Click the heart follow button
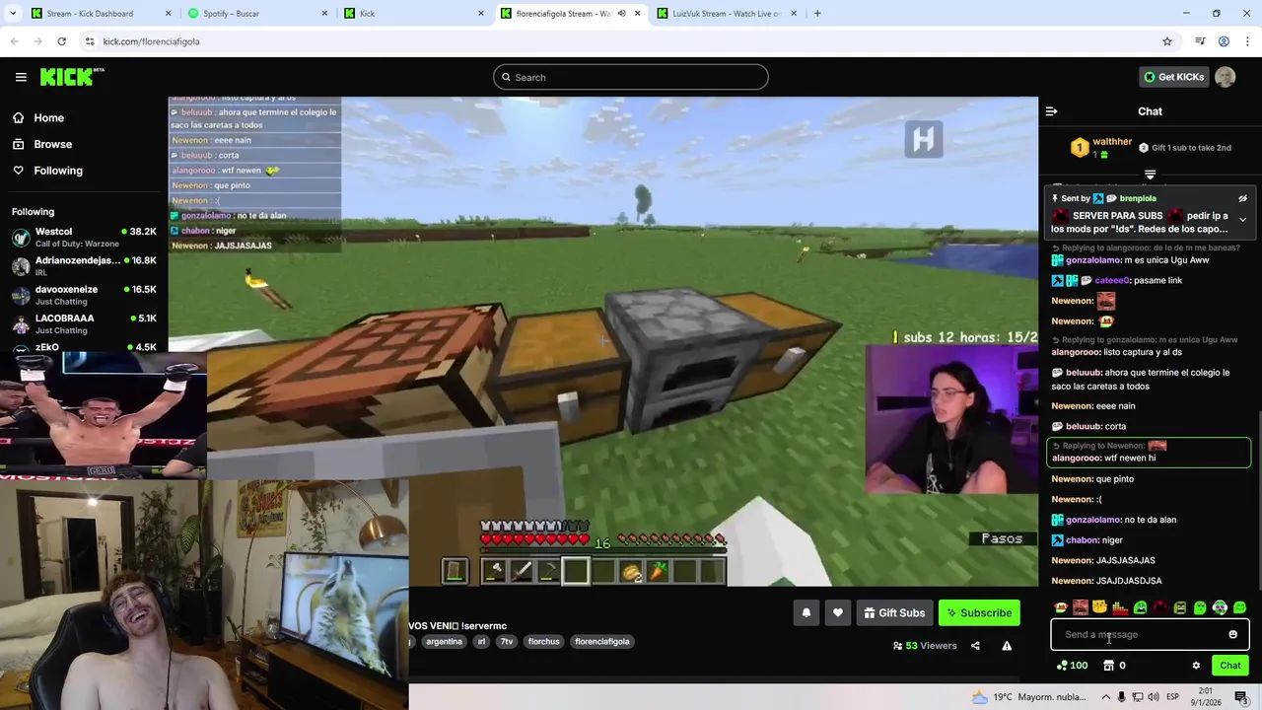 pyautogui.click(x=837, y=612)
